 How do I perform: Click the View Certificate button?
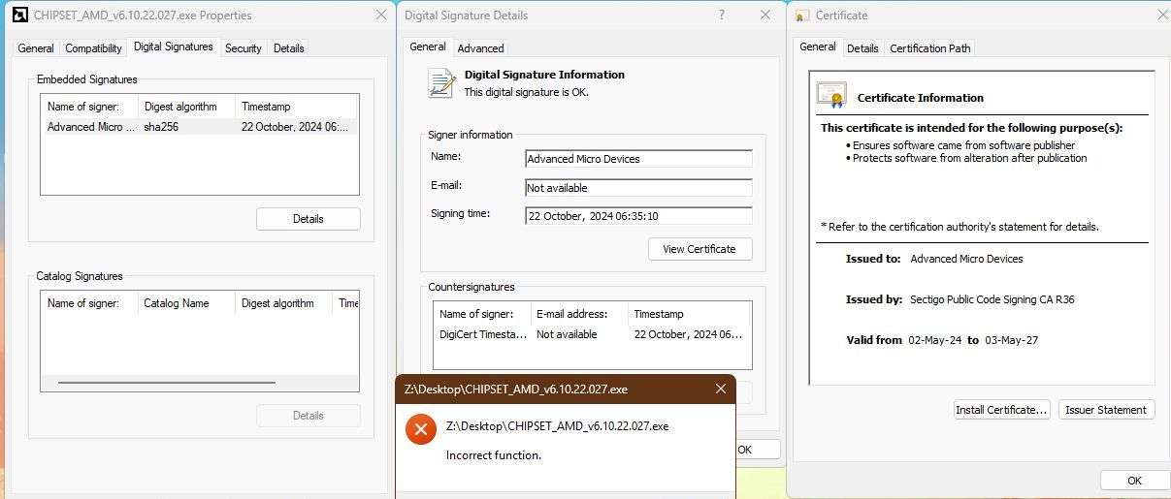(x=699, y=249)
